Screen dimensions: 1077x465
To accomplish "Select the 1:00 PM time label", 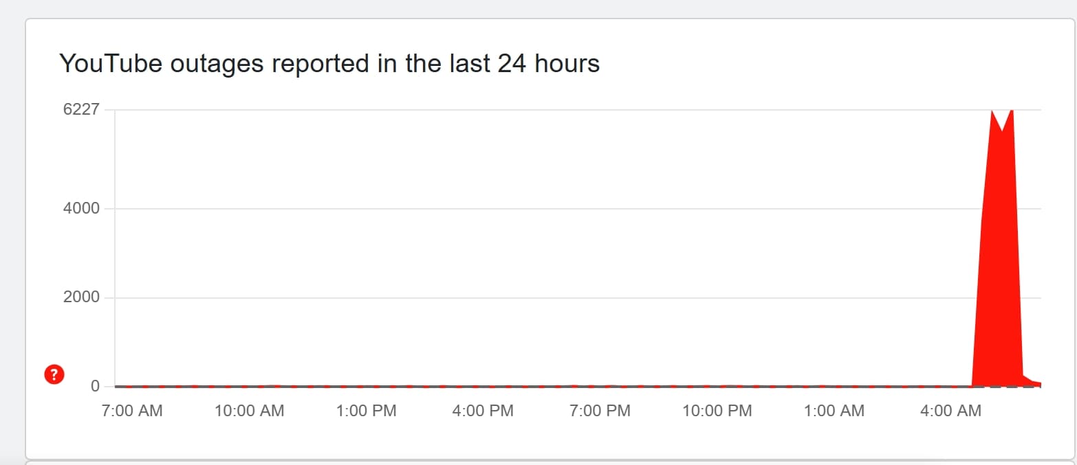I will point(365,411).
